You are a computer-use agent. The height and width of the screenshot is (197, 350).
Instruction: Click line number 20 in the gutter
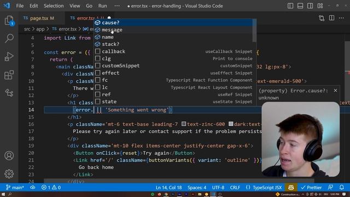31,153
